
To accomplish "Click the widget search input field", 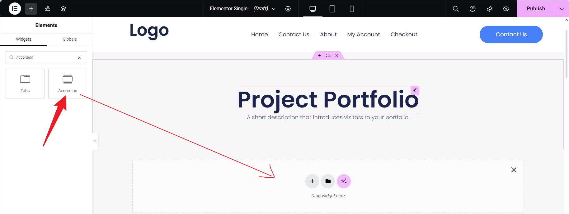I will (x=45, y=57).
